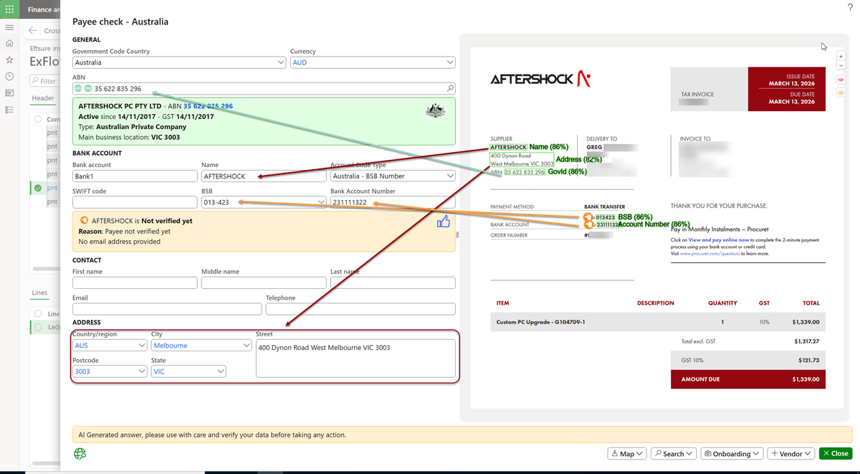
Task: Select the Lines grid header radio
Action: 38,313
